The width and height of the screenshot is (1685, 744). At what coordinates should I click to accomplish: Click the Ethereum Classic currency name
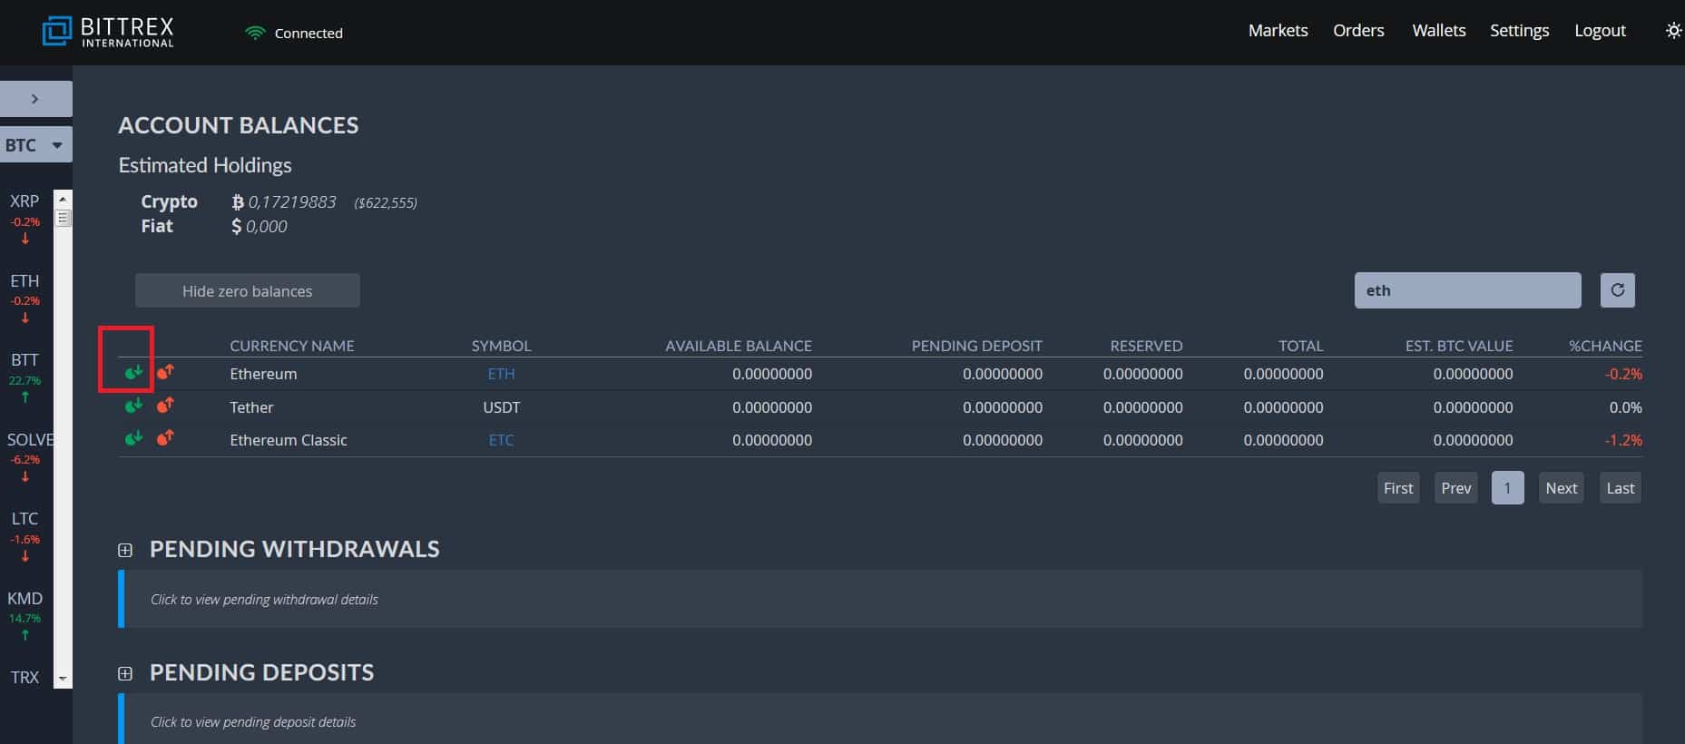(x=289, y=440)
